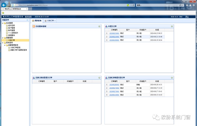This screenshot has width=197, height=126.
Task: Click the 终端客户 header in bottom-left panel
Action: (x=70, y=81)
